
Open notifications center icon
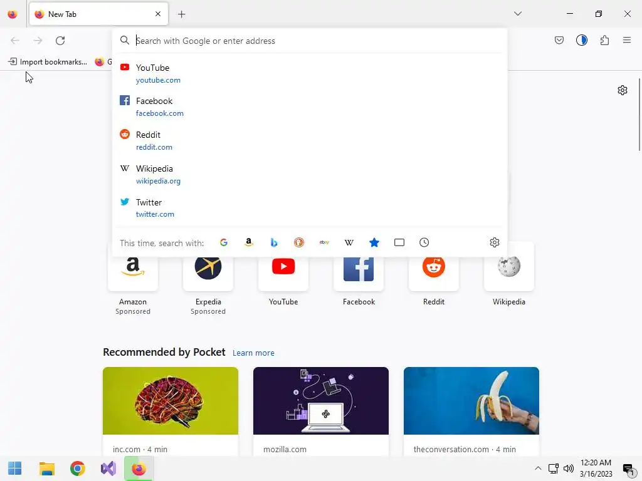coord(628,468)
